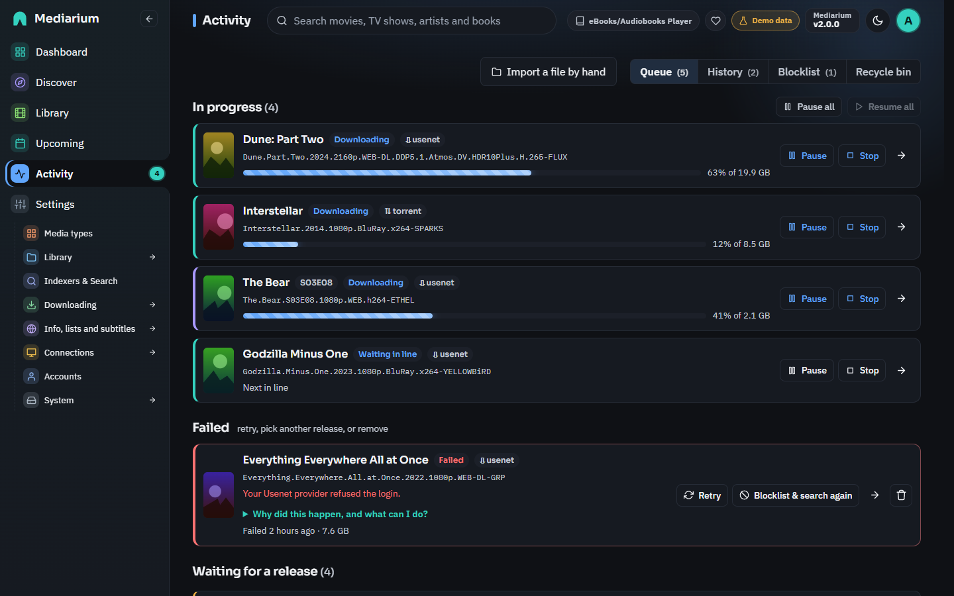Open Dashboard from the sidebar
The width and height of the screenshot is (954, 596).
click(x=85, y=52)
